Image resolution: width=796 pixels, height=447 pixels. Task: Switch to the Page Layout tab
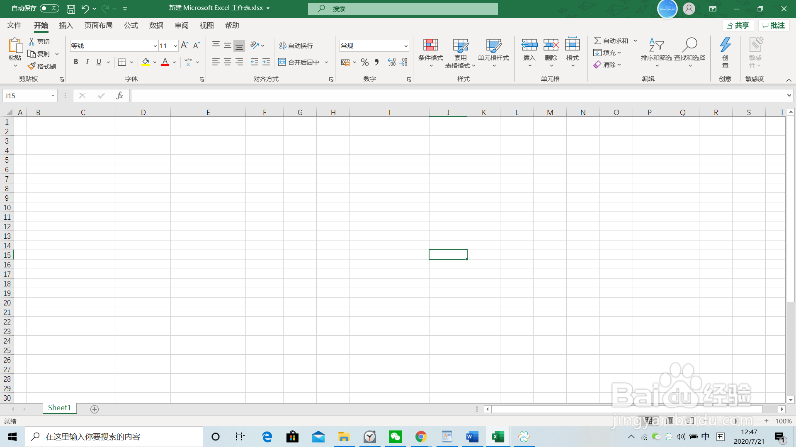[98, 26]
